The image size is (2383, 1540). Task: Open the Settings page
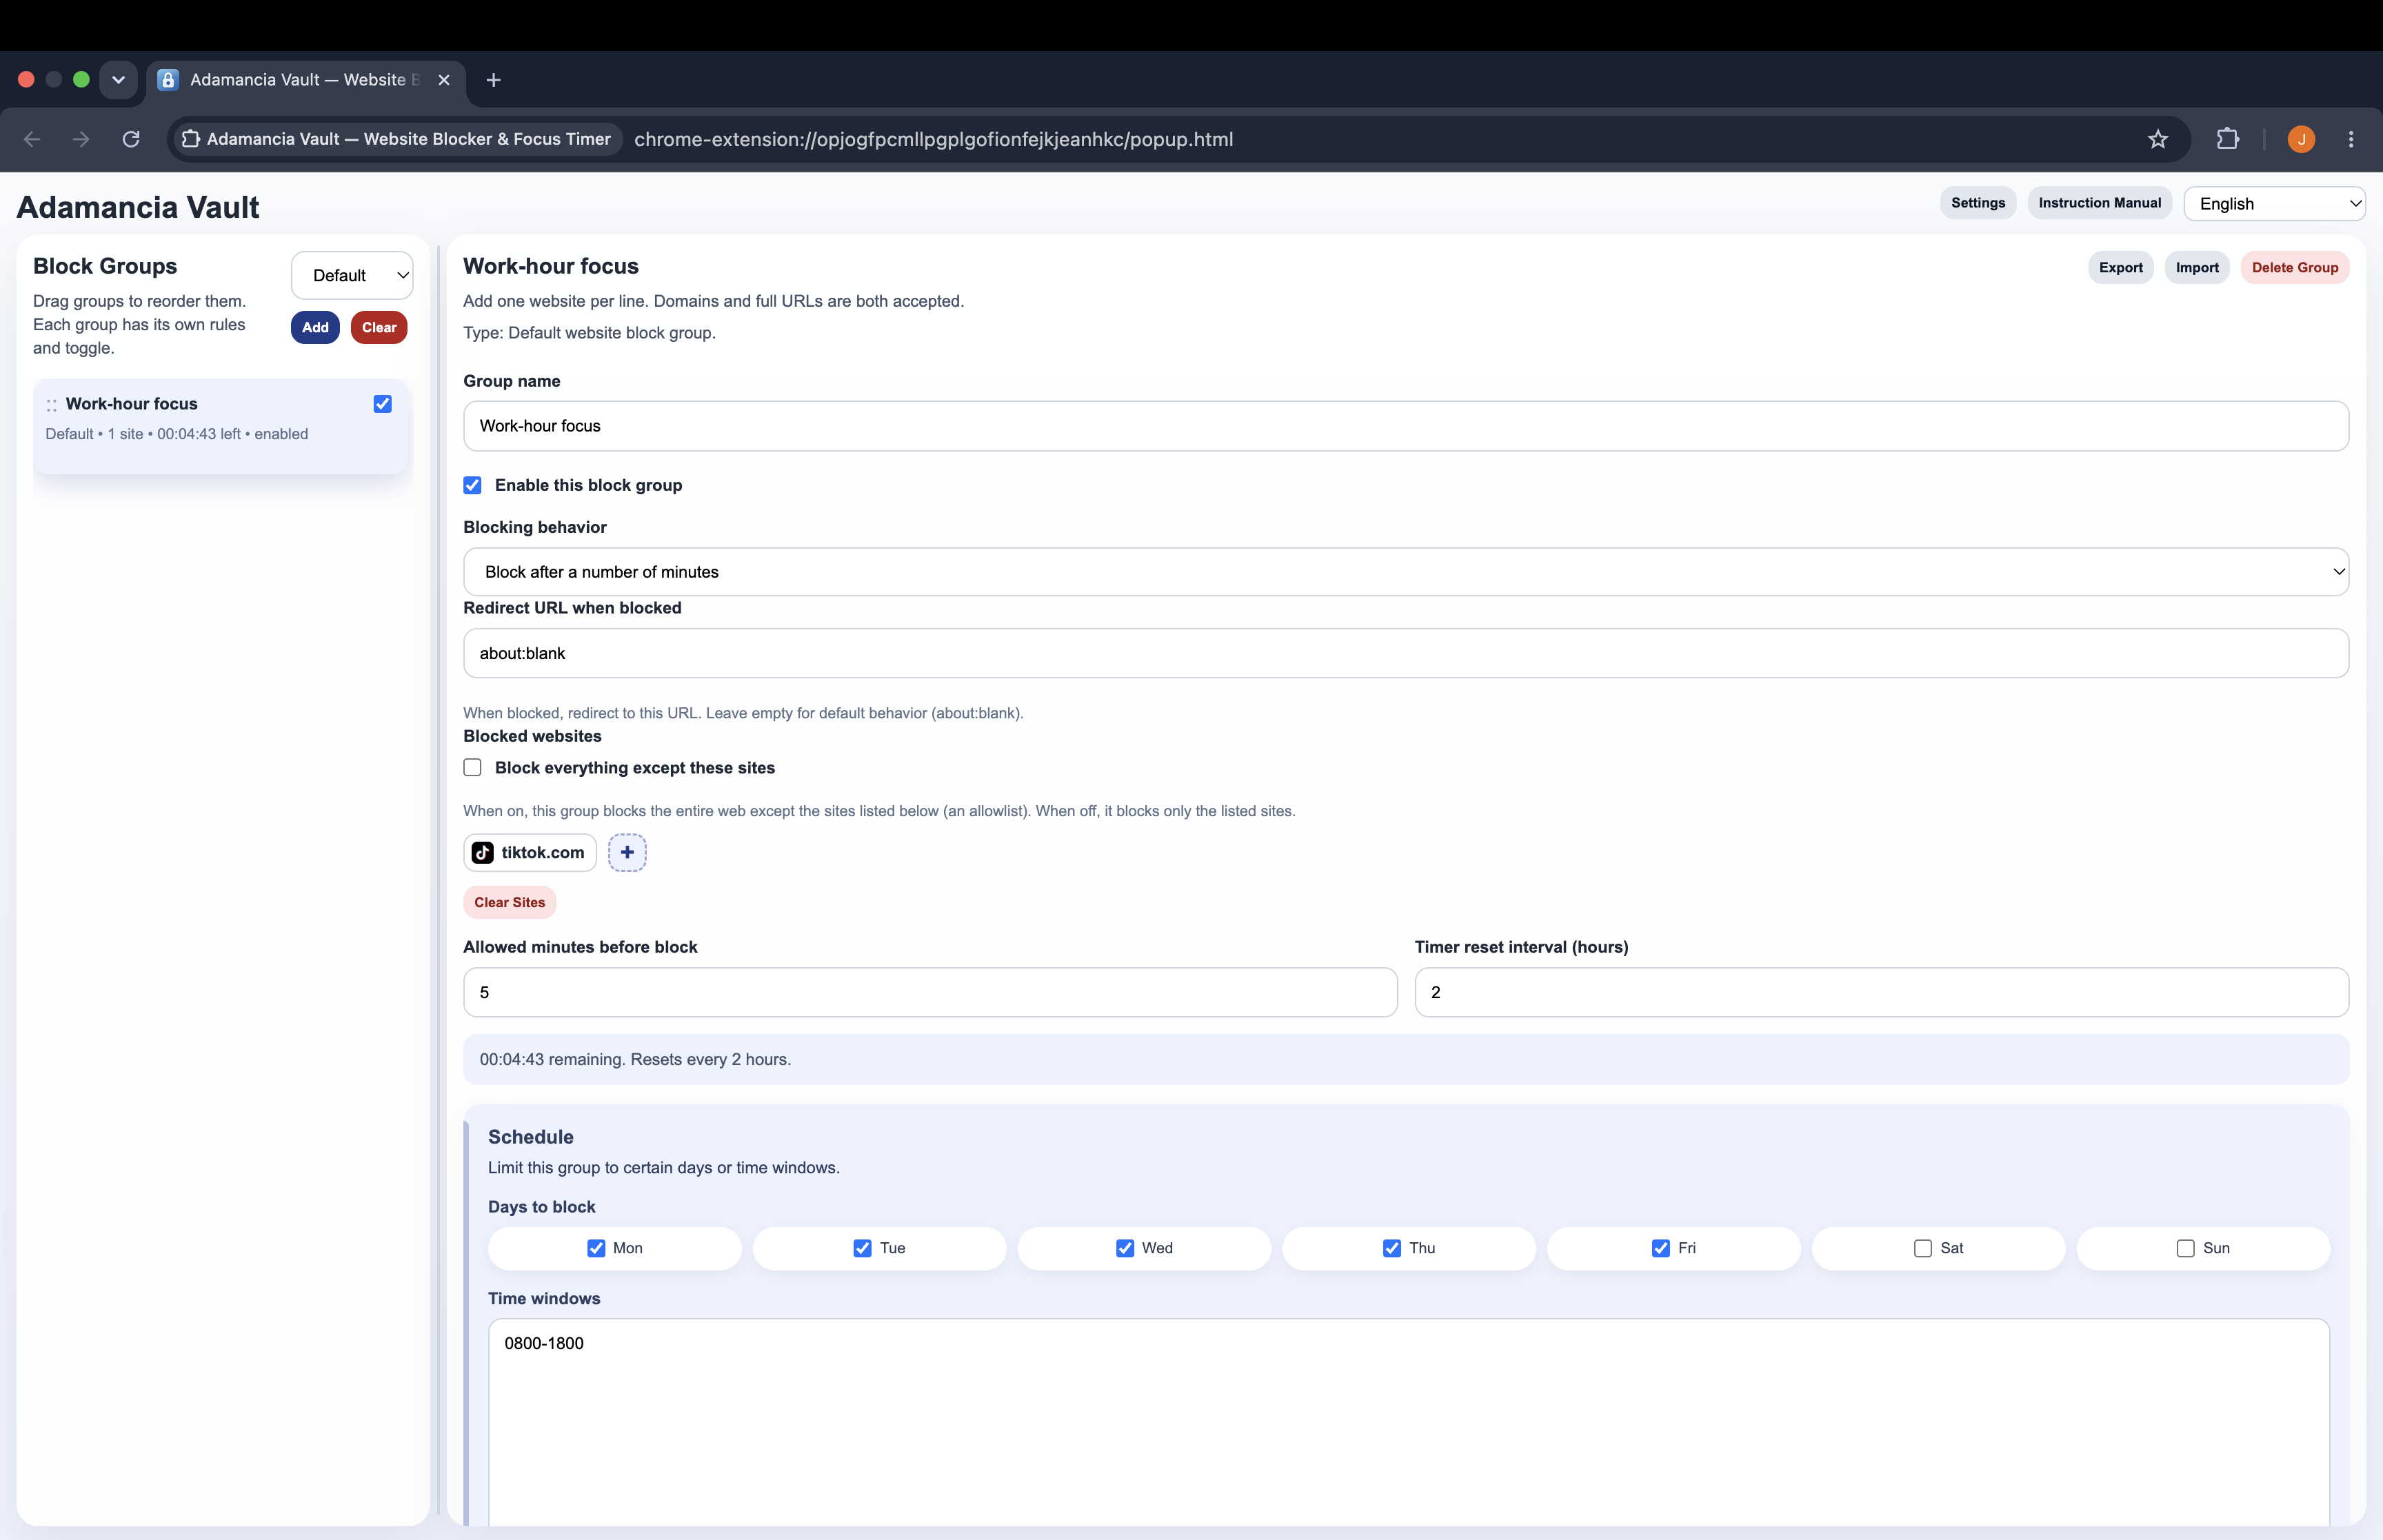1978,203
